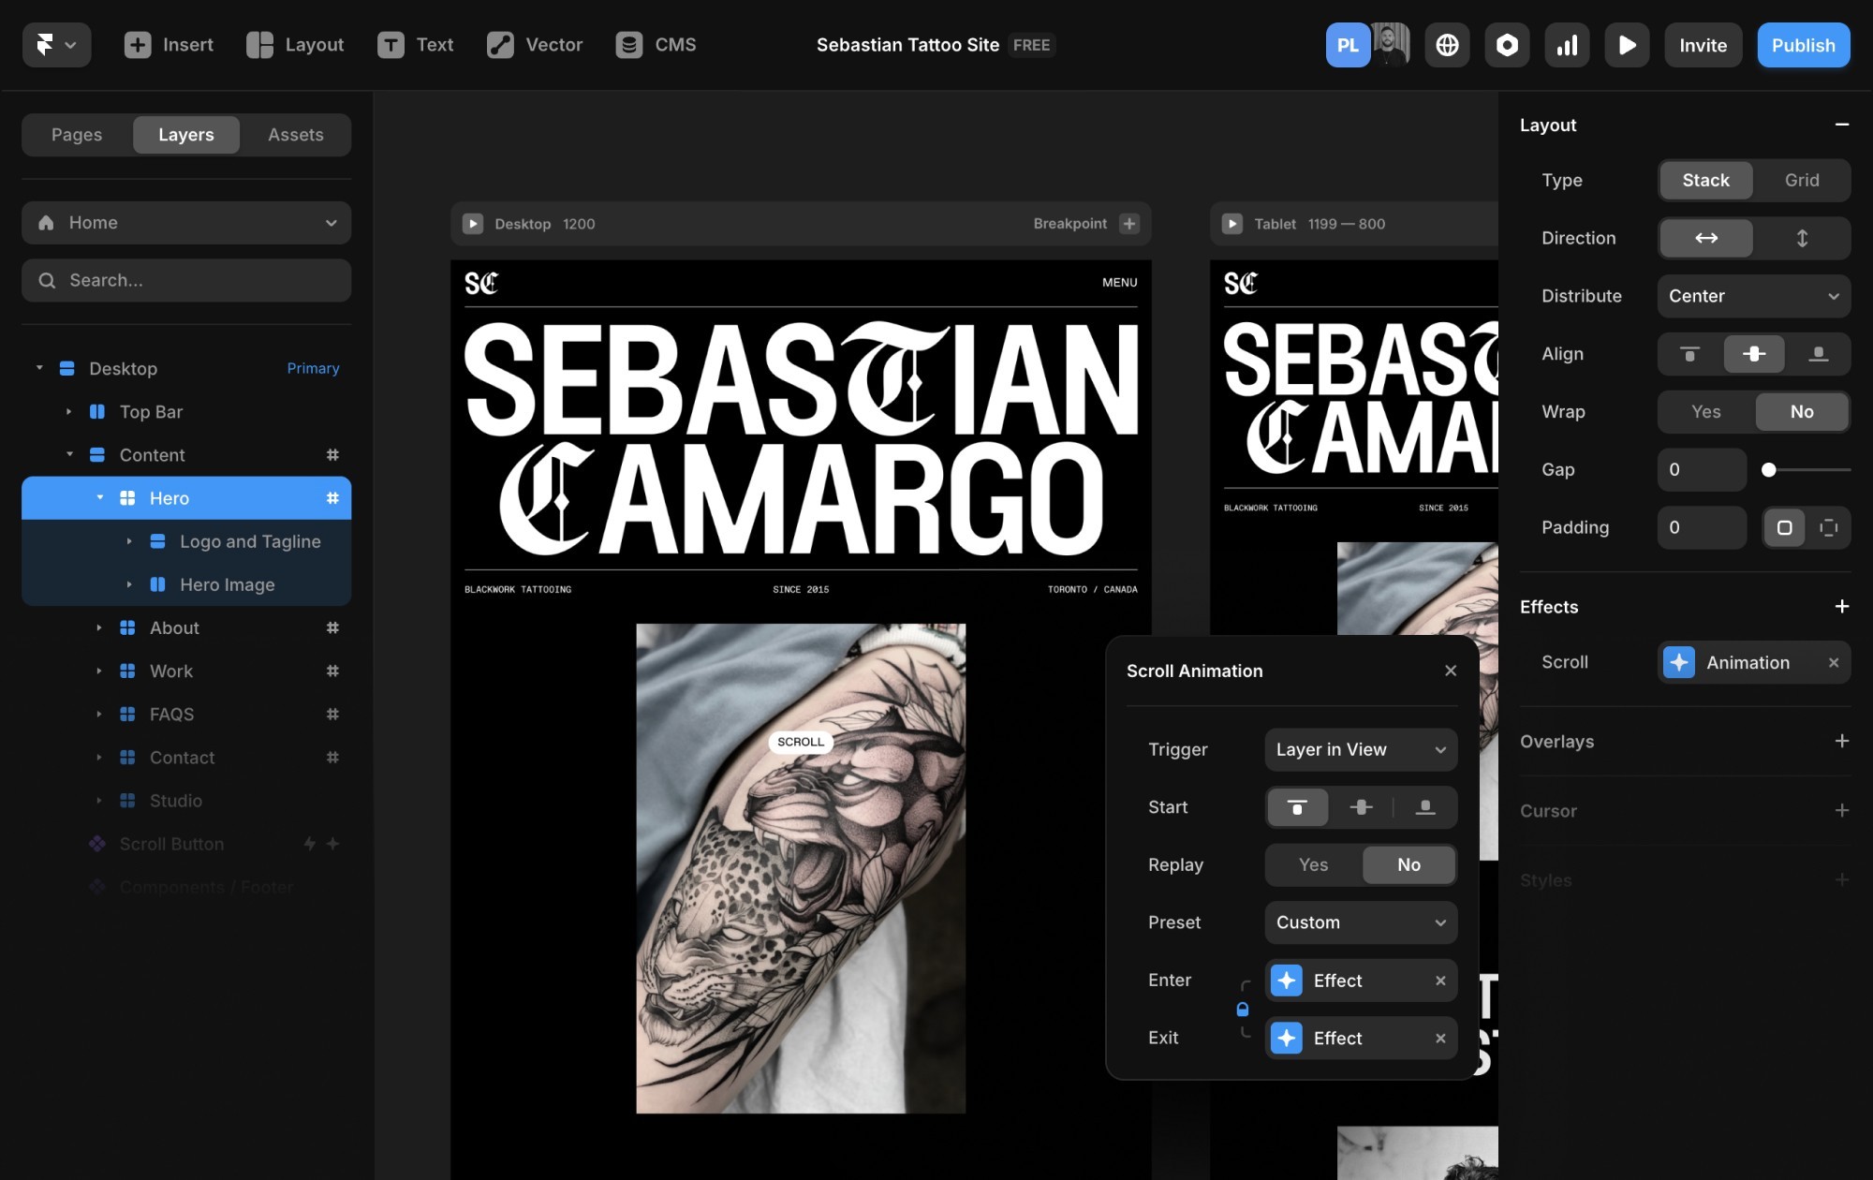This screenshot has width=1873, height=1180.
Task: Click the globe site settings icon
Action: (x=1447, y=45)
